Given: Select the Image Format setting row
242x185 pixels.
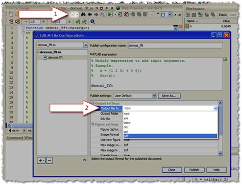Looking at the screenshot, I should pyautogui.click(x=110, y=134).
